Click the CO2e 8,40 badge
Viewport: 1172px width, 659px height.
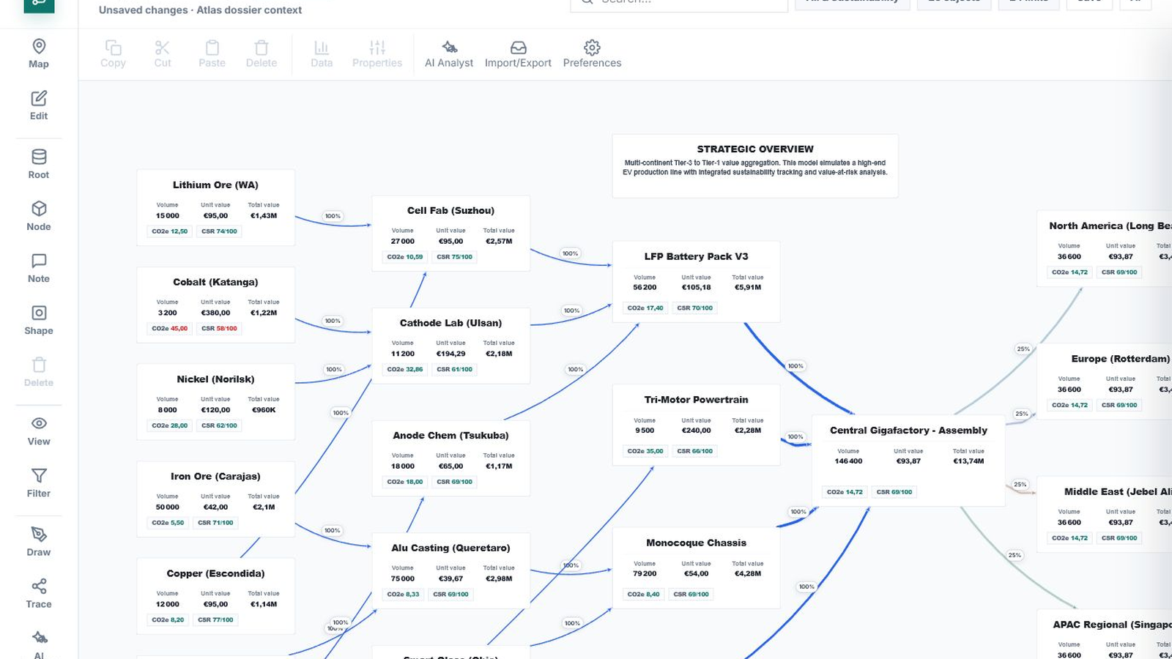[x=643, y=595]
